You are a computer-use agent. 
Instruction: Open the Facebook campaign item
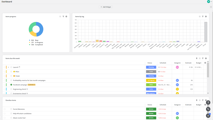point(20,85)
